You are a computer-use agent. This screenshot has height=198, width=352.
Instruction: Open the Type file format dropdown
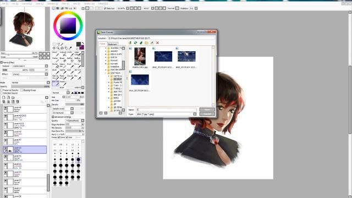pyautogui.click(x=195, y=114)
